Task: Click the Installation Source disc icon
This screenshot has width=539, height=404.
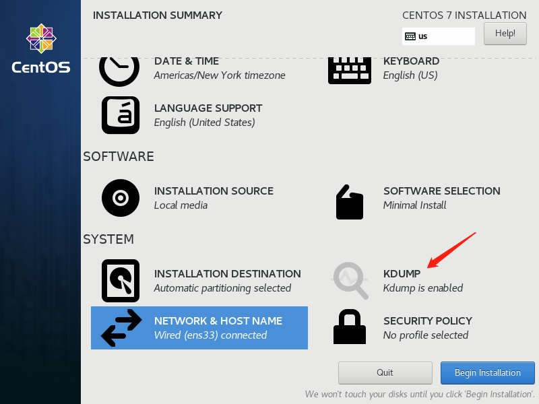Action: click(x=121, y=198)
